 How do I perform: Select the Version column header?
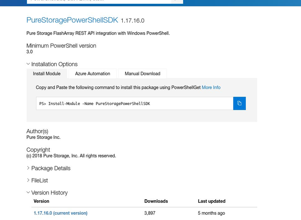41,201
